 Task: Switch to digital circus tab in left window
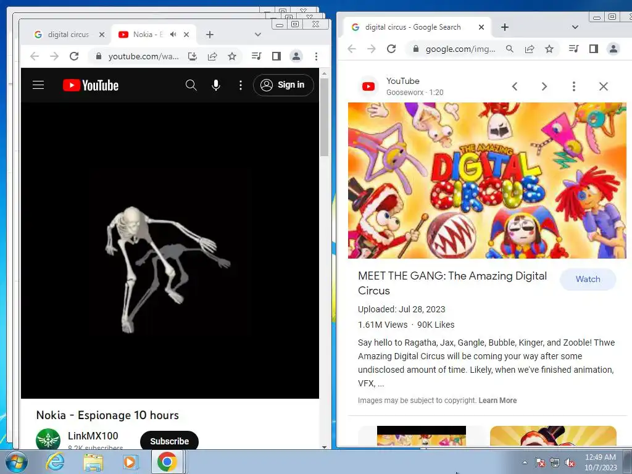[68, 35]
